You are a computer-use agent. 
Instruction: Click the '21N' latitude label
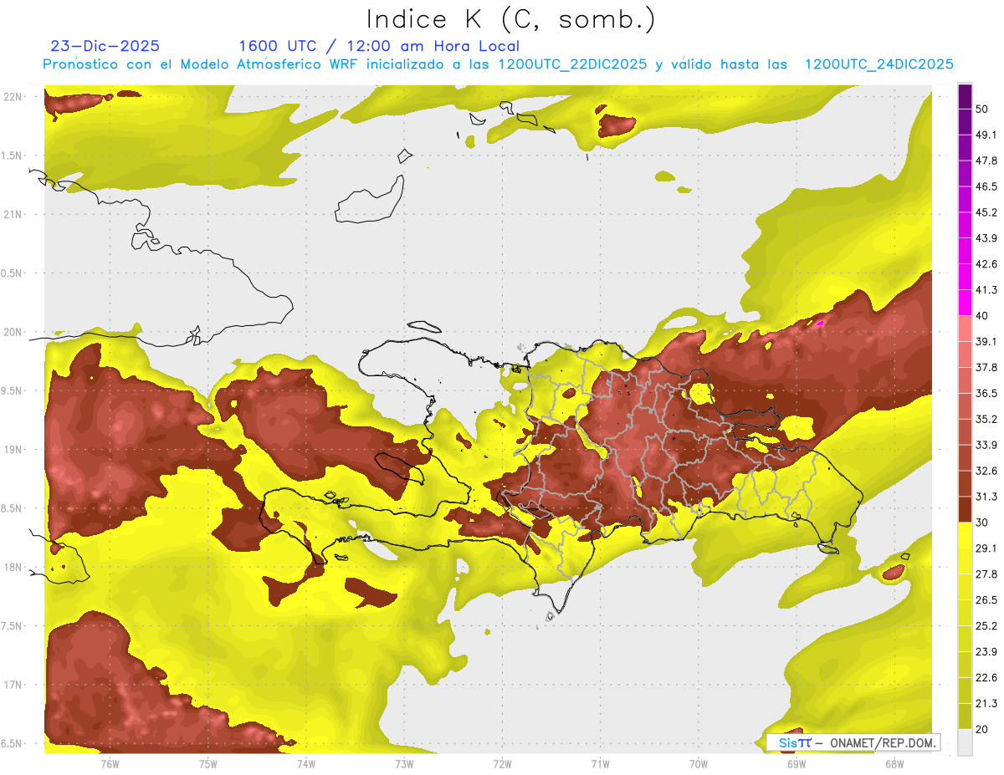coord(12,214)
